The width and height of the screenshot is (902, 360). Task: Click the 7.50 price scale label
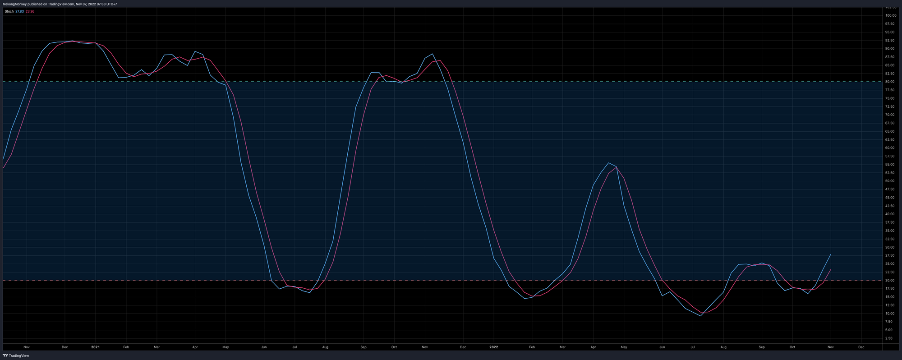tap(888, 322)
